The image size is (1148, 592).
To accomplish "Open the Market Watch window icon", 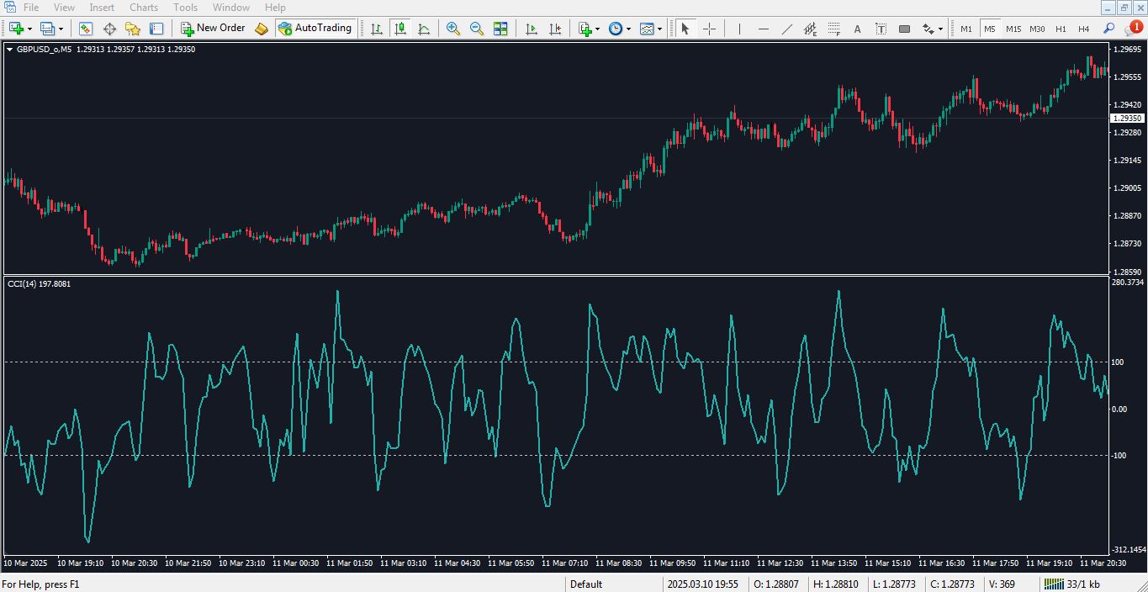I will pos(86,29).
